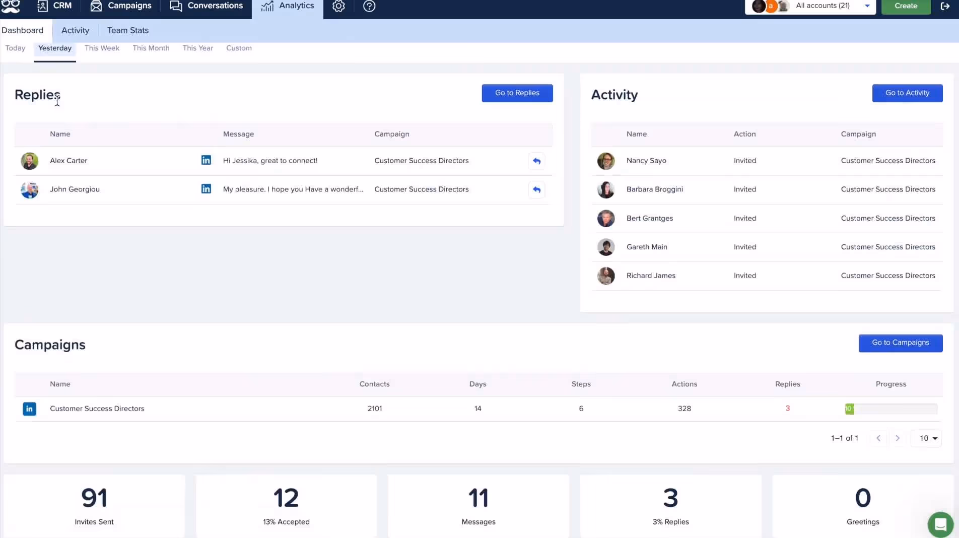The image size is (959, 538).
Task: Open the Campaigns section
Action: 120,6
